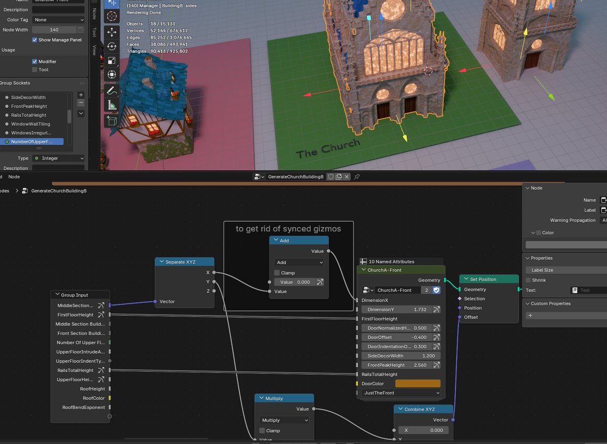Click the Description input field
607x444 pixels.
pyautogui.click(x=59, y=10)
